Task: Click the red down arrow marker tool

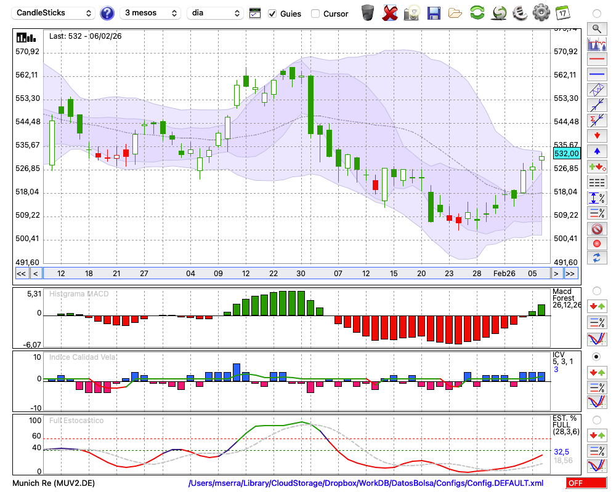Action: tap(596, 135)
